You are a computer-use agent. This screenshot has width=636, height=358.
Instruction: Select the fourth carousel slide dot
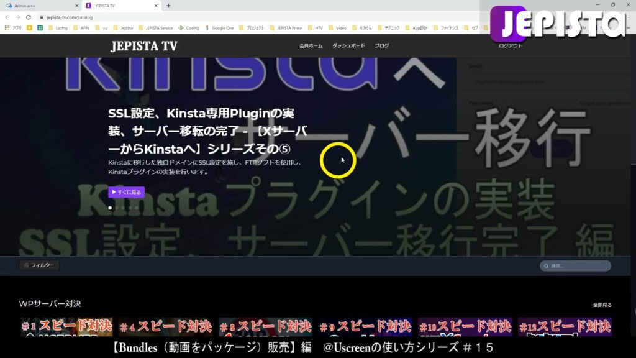point(130,208)
